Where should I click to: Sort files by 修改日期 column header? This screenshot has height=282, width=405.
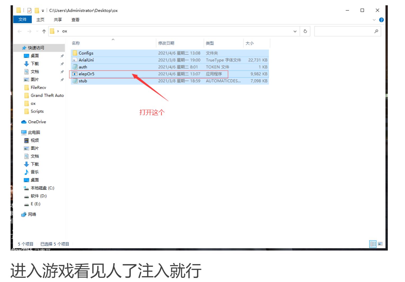[x=166, y=43]
